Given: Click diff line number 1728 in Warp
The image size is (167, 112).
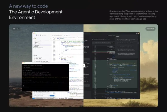Looking at the screenshot, I should [95, 51].
